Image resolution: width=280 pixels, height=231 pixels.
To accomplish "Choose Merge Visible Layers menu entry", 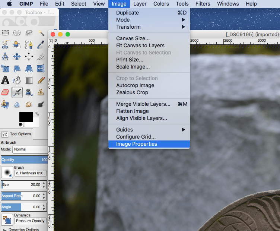I will [x=149, y=104].
